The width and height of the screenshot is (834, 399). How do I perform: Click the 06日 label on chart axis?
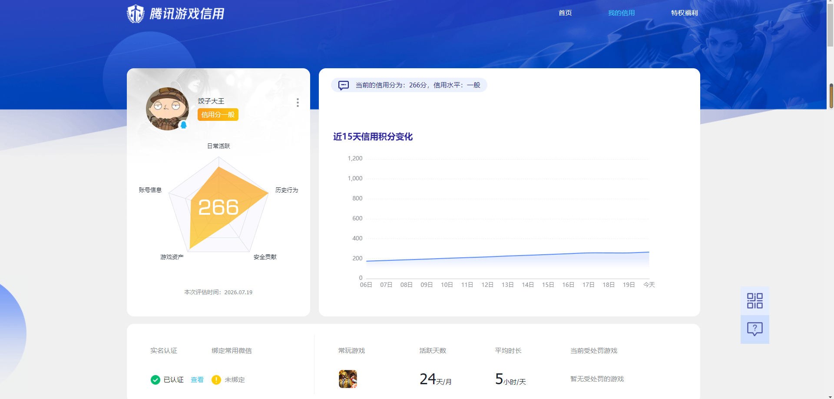pos(366,285)
